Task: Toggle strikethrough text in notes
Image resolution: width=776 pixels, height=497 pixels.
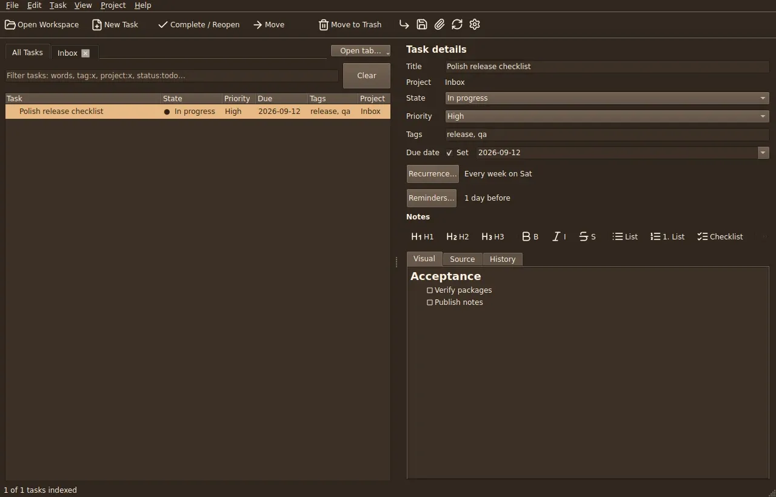Action: pos(587,237)
